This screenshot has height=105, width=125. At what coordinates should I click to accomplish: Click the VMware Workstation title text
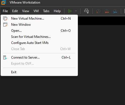(x=25, y=2)
